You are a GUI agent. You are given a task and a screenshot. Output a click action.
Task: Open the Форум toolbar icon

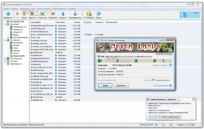tap(99, 15)
